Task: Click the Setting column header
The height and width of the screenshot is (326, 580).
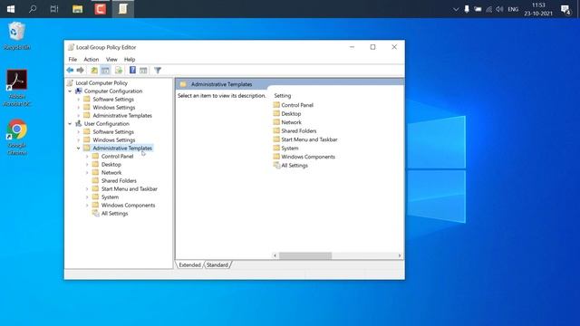Action: [x=282, y=96]
